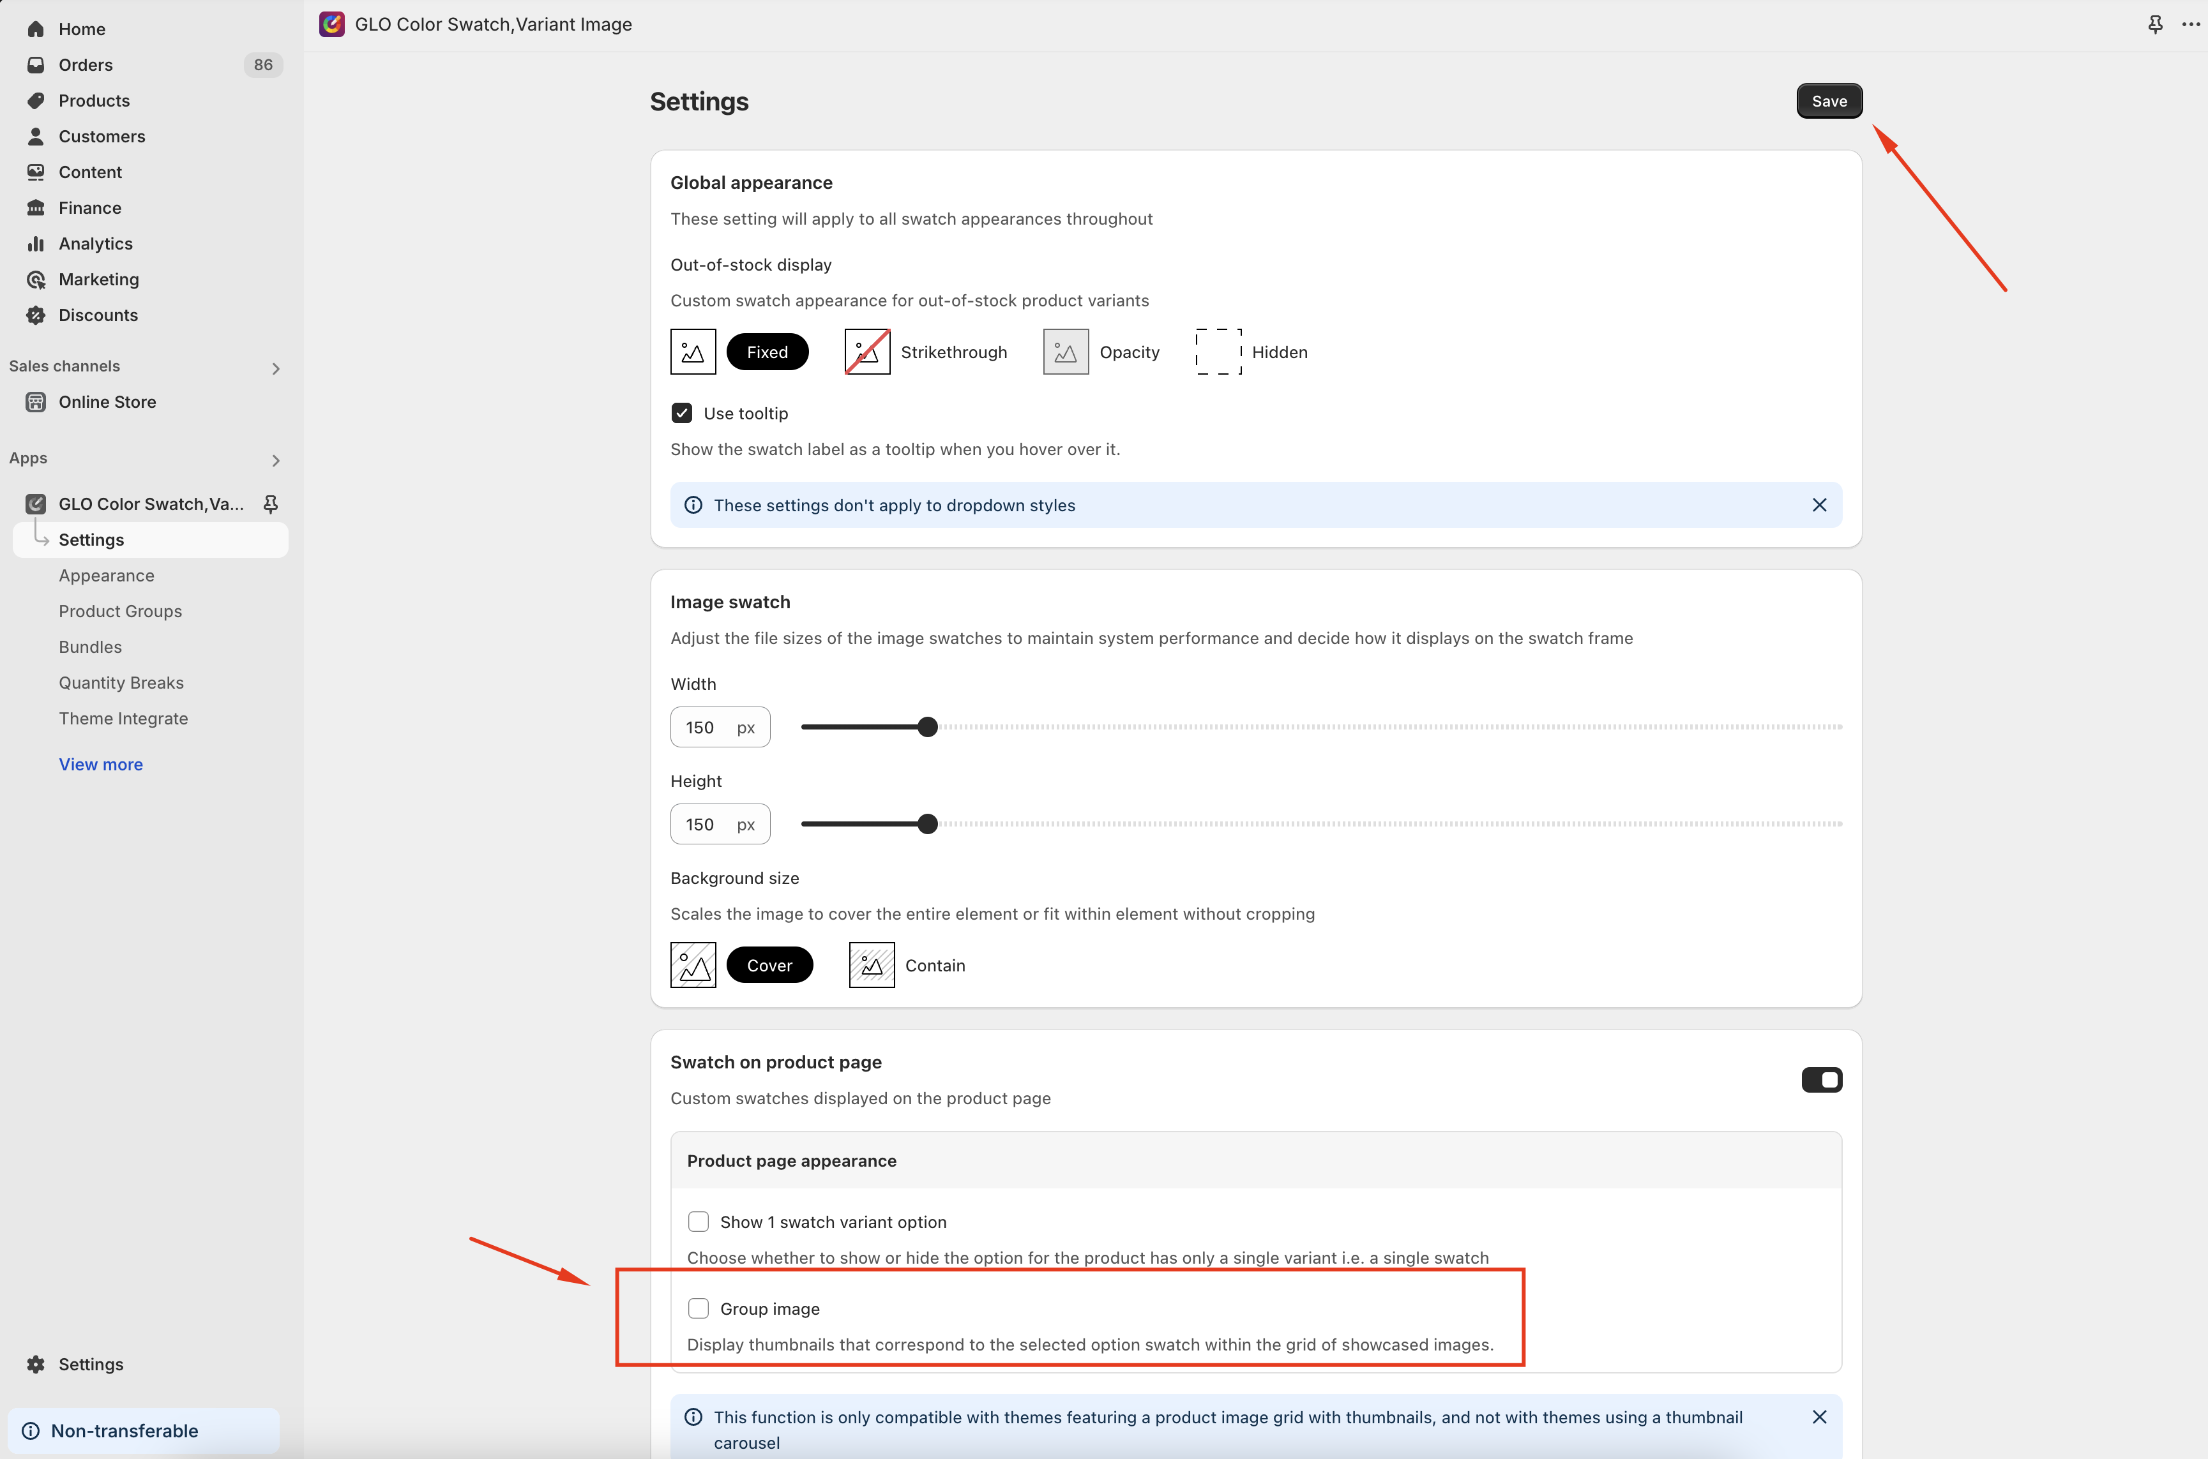Select the Strikethrough option
This screenshot has width=2208, height=1459.
(954, 352)
